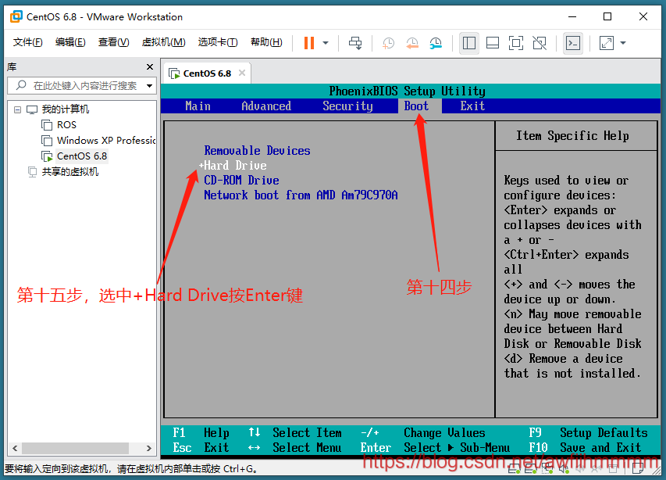Open power options dropdown arrow beside pause
Viewport: 666px width, 480px height.
coord(326,43)
